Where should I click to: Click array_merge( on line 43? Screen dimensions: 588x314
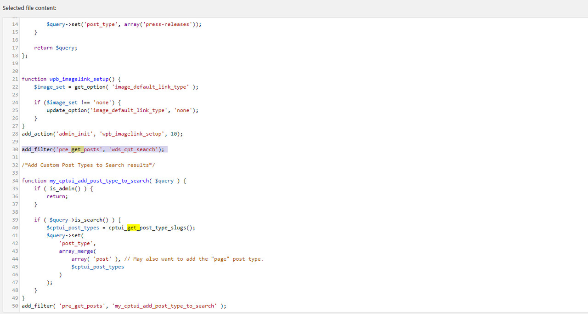(x=78, y=251)
